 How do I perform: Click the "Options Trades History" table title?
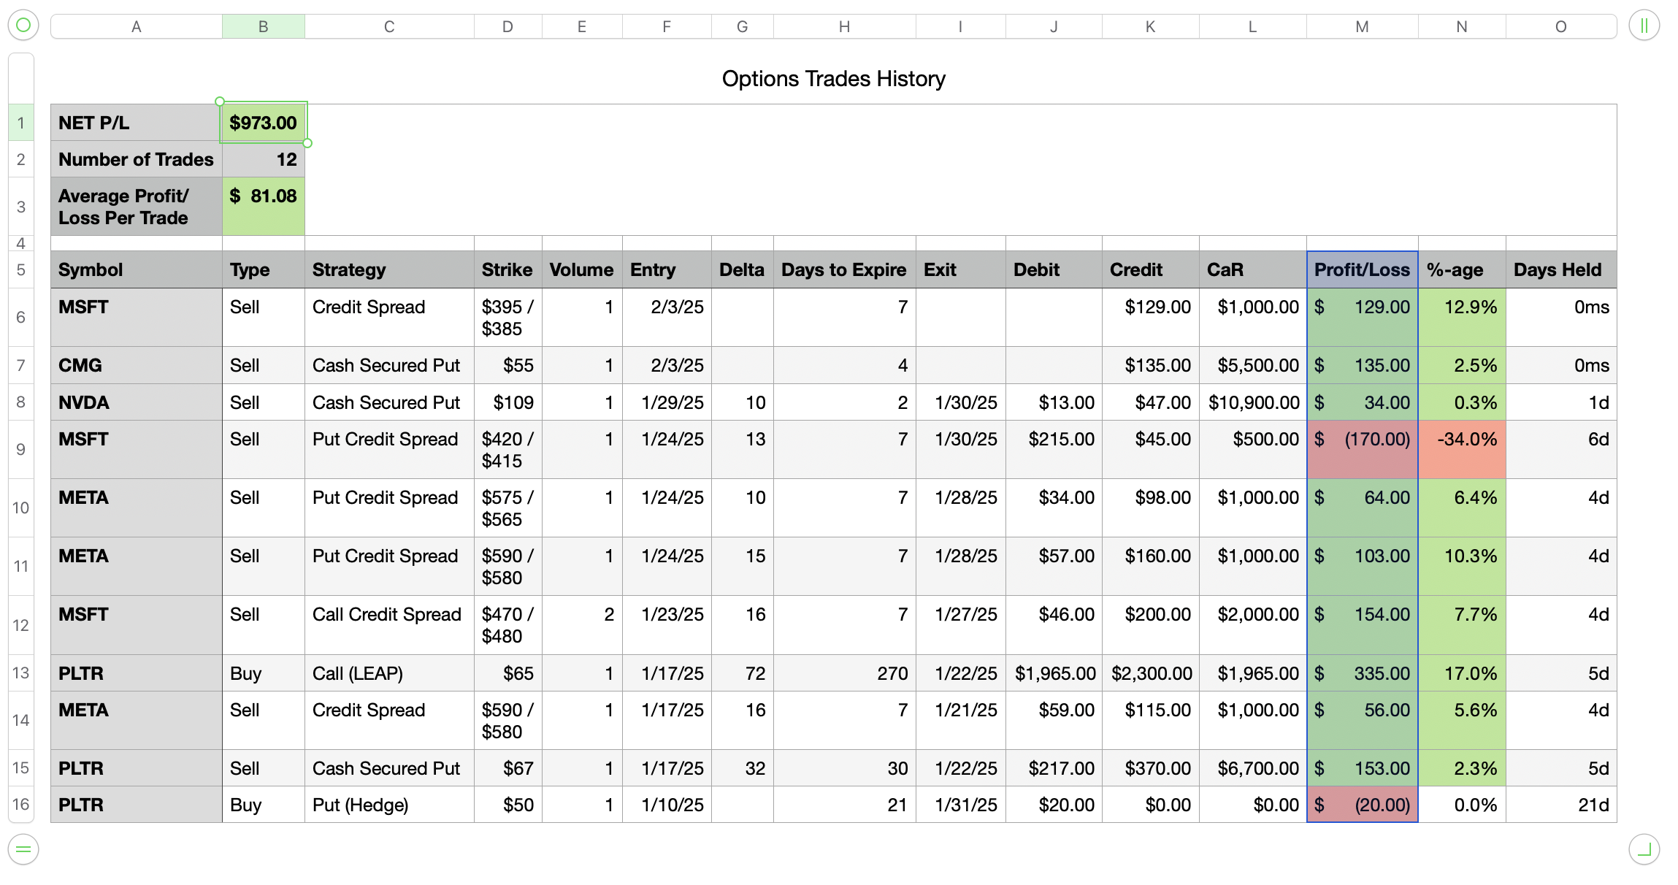(x=833, y=79)
